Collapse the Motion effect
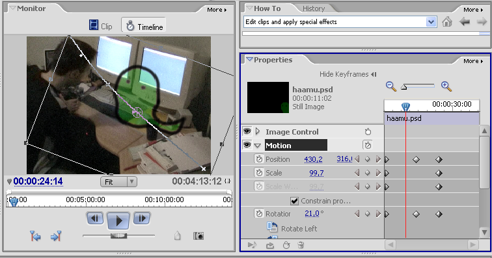 click(258, 146)
